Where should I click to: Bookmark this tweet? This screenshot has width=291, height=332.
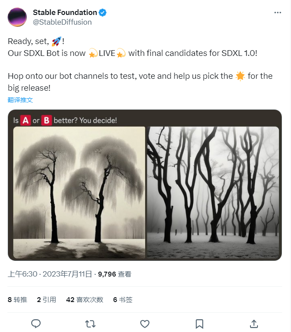point(199,324)
